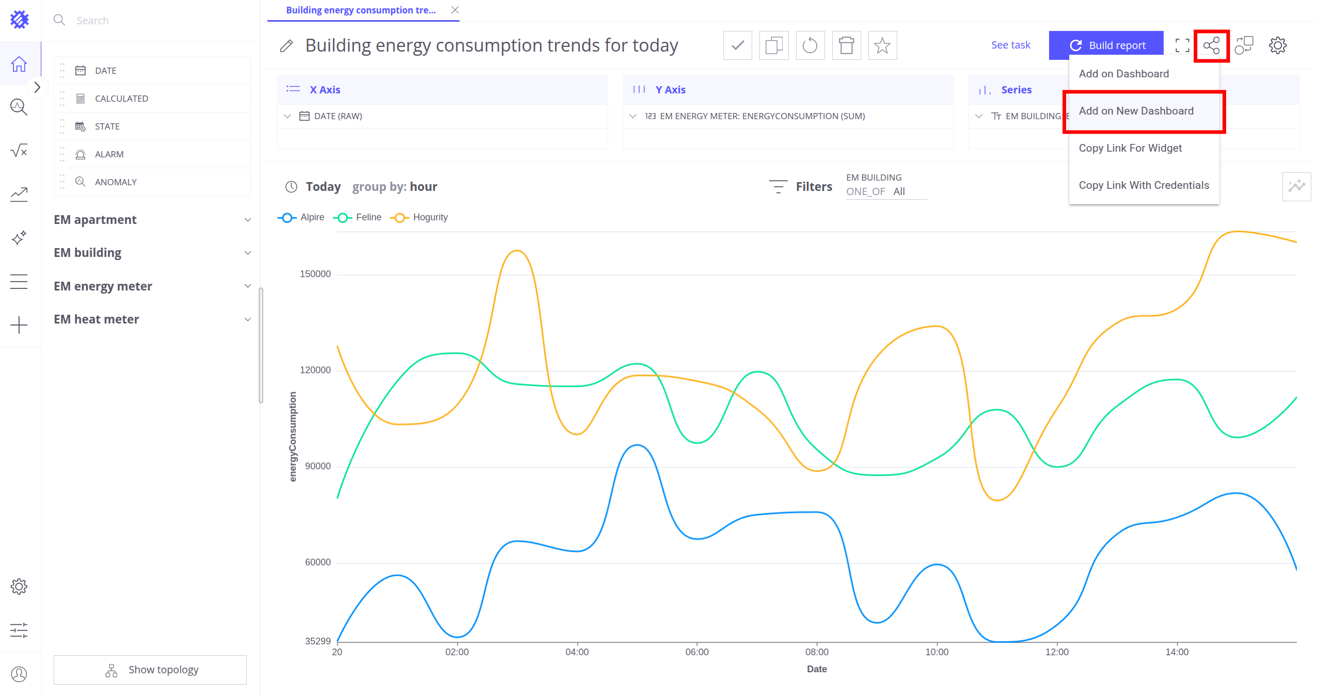Open formula editor sidebar icon
The image size is (1317, 696).
pyautogui.click(x=19, y=151)
